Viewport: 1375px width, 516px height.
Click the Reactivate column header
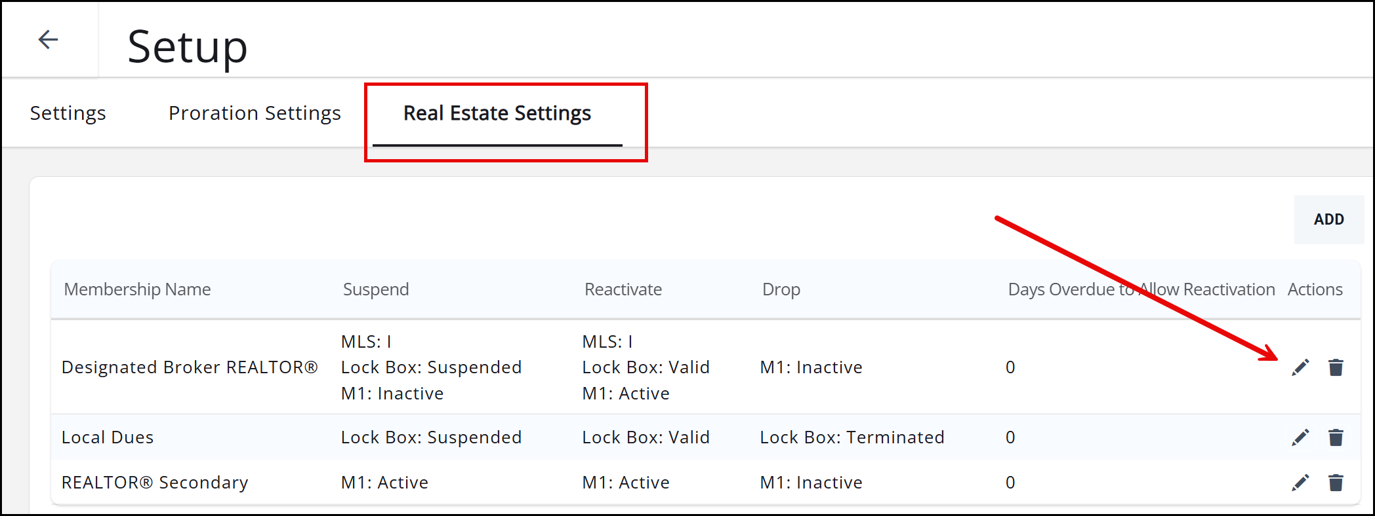pyautogui.click(x=623, y=289)
